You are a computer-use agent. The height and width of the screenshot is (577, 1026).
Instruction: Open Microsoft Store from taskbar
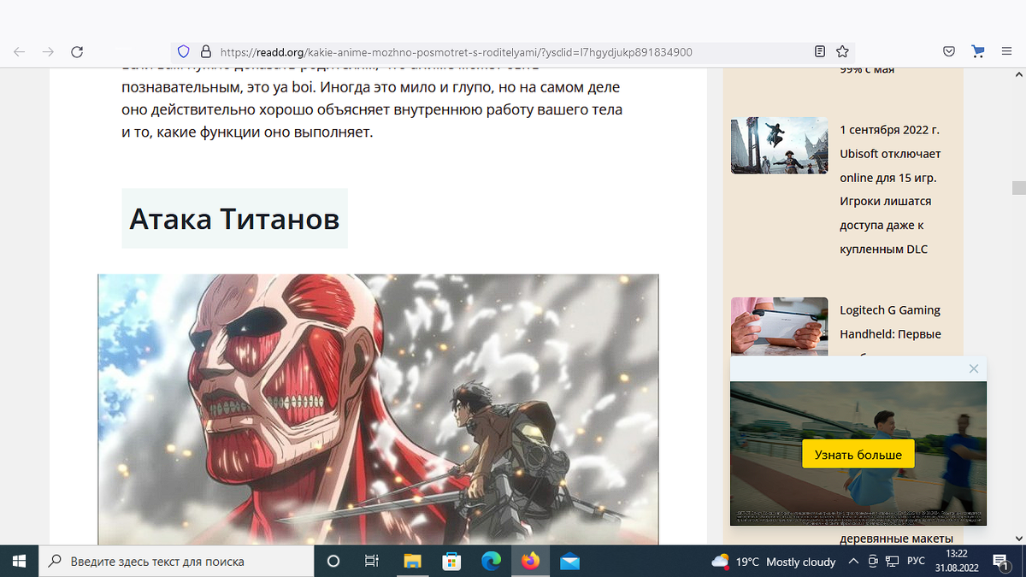(x=451, y=561)
